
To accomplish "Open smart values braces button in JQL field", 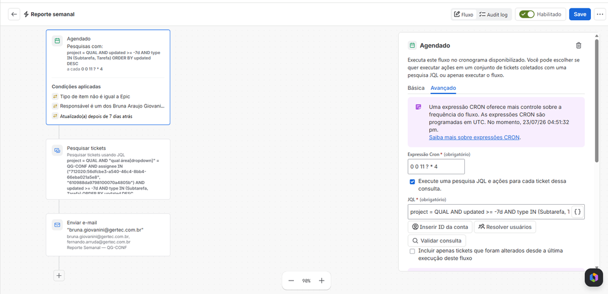I will point(578,212).
